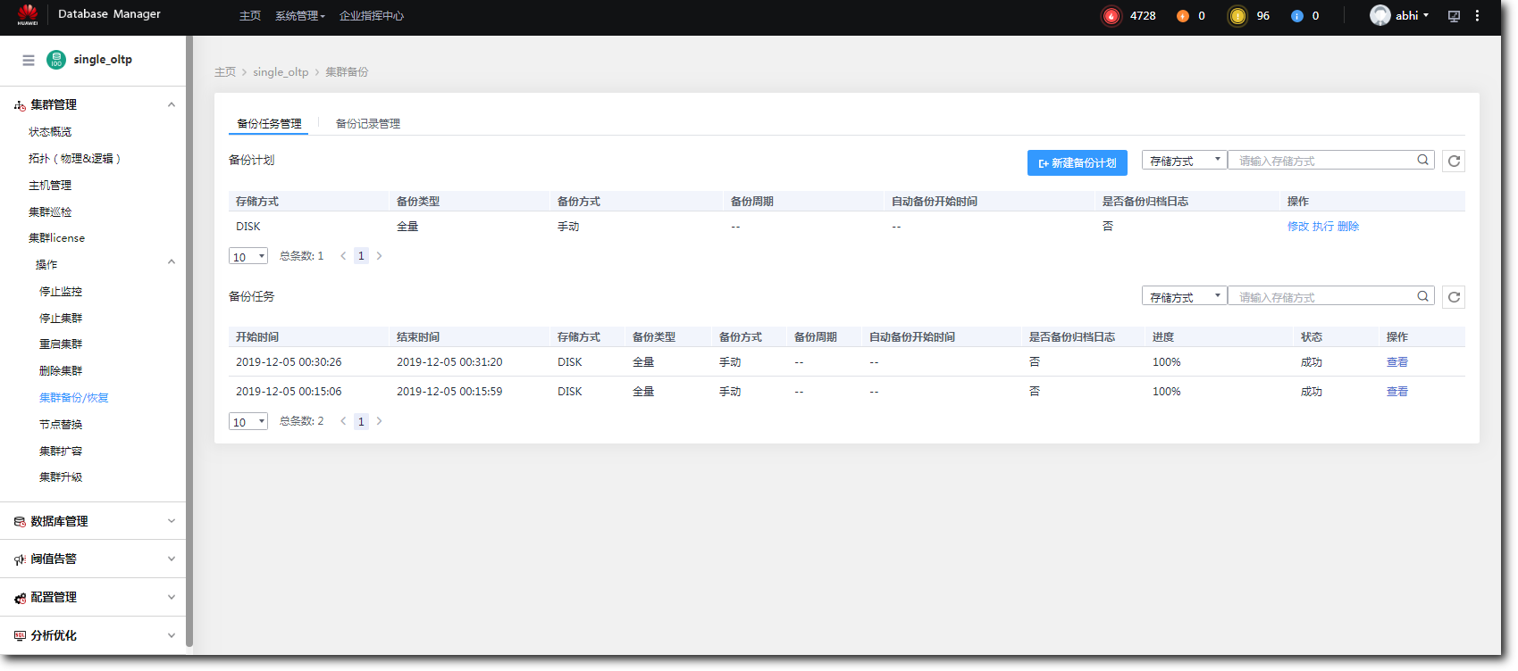
Task: Select 集群备份/恢复 operation
Action: point(74,398)
